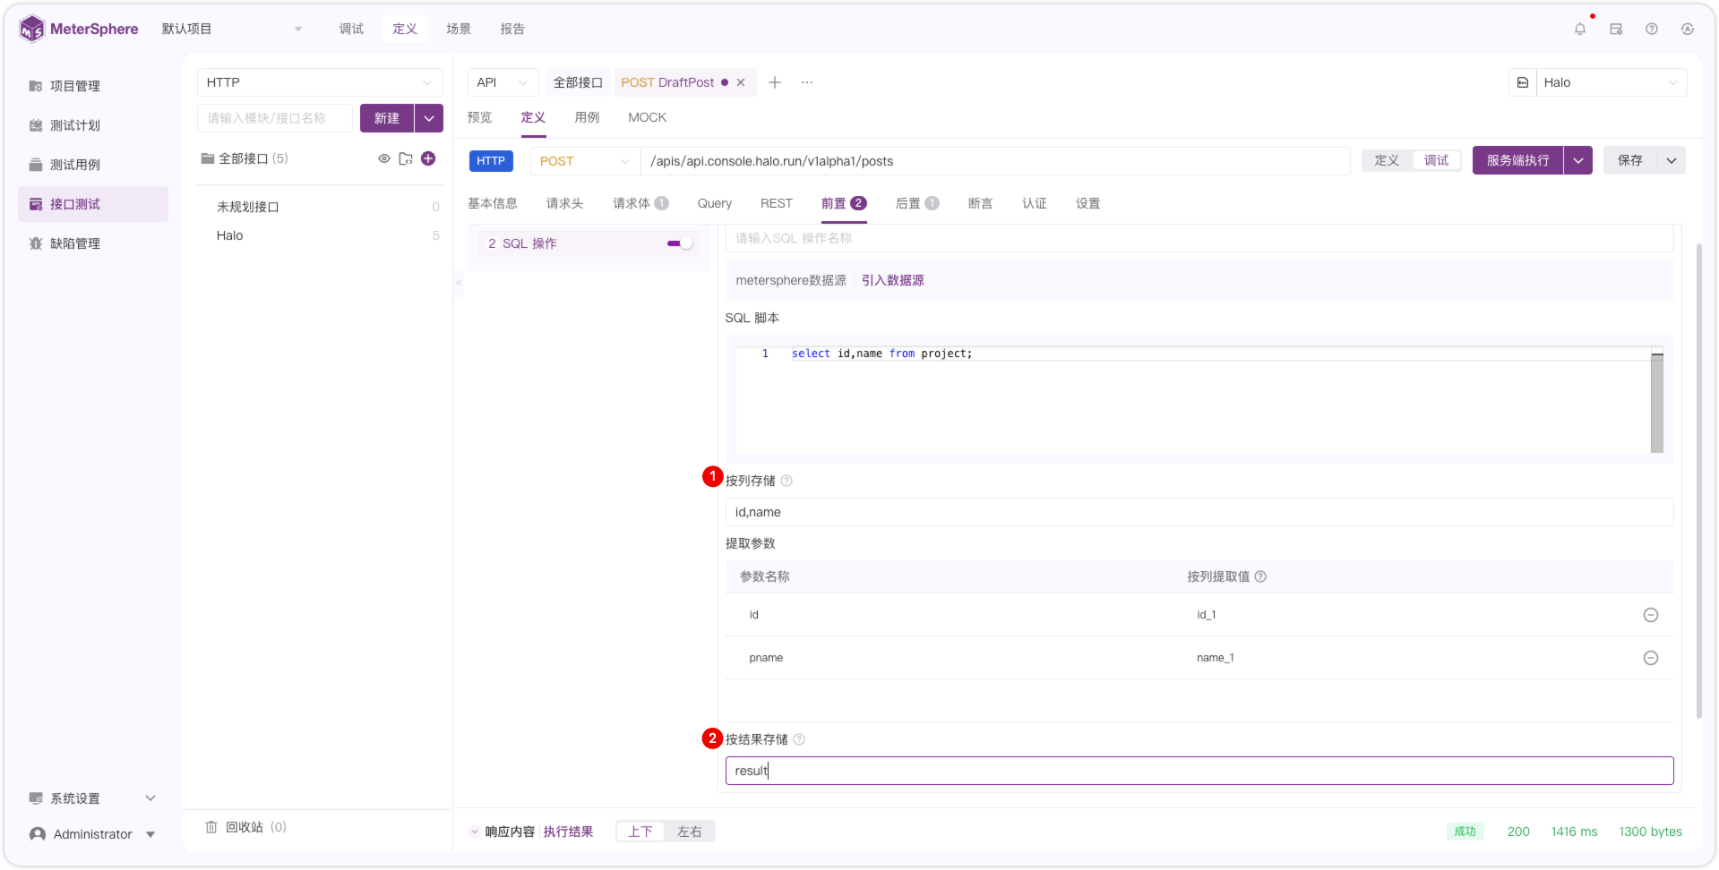This screenshot has height=870, width=1719.
Task: Open the Halo environment dropdown
Action: (1612, 82)
